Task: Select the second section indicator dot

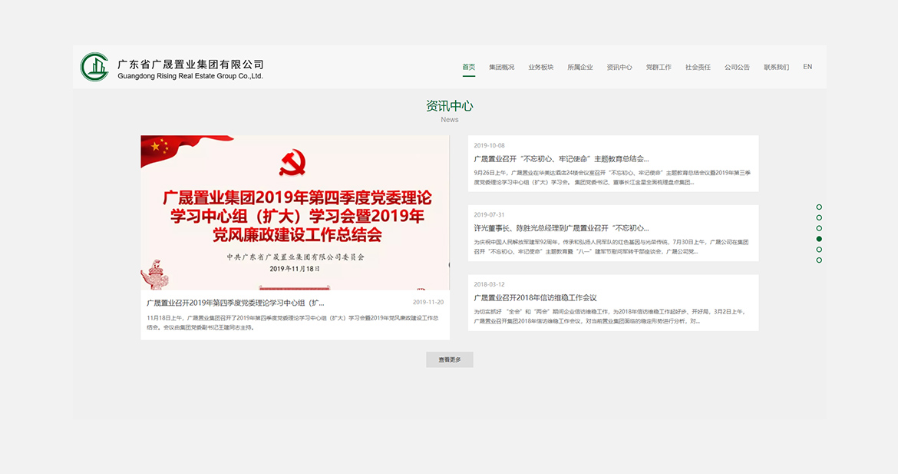Action: (x=819, y=217)
